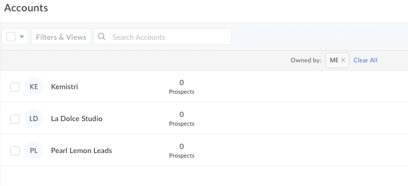This screenshot has width=408, height=186.
Task: Open the bulk selection dropdown arrow
Action: pos(22,37)
